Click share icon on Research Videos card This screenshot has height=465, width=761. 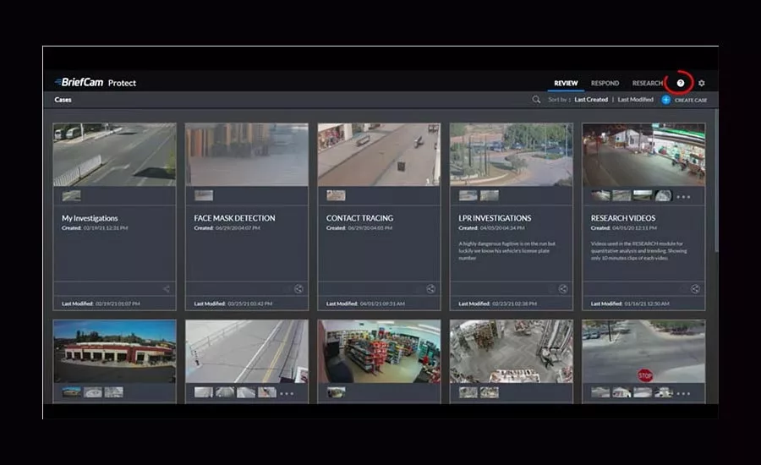point(695,289)
